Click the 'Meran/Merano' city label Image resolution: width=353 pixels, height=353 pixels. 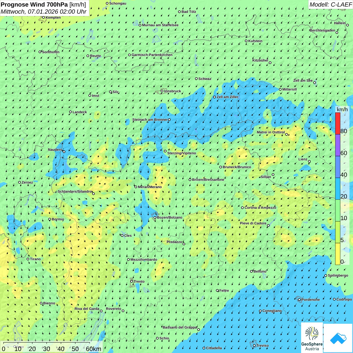click(x=150, y=187)
